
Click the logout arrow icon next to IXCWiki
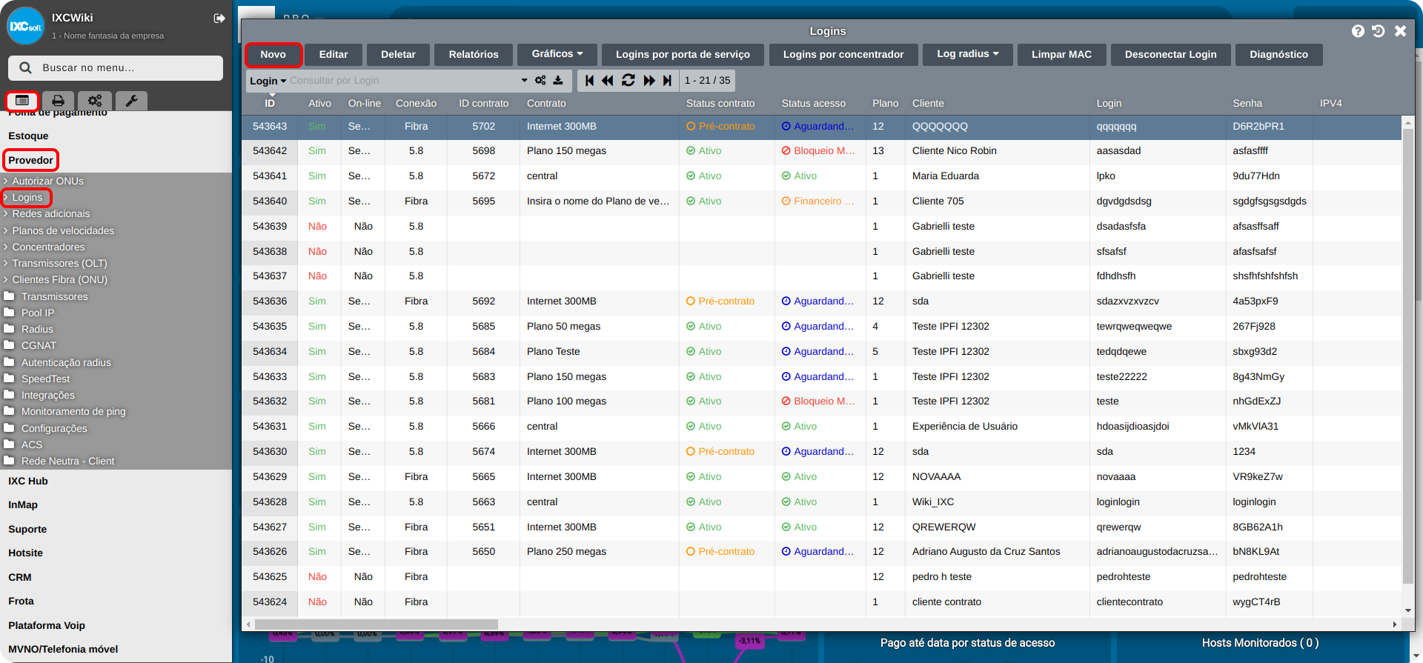coord(219,19)
